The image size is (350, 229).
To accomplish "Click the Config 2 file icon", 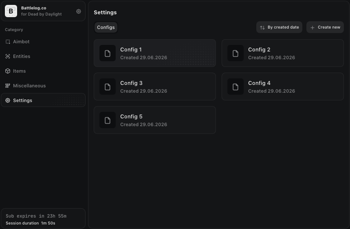I will point(236,53).
